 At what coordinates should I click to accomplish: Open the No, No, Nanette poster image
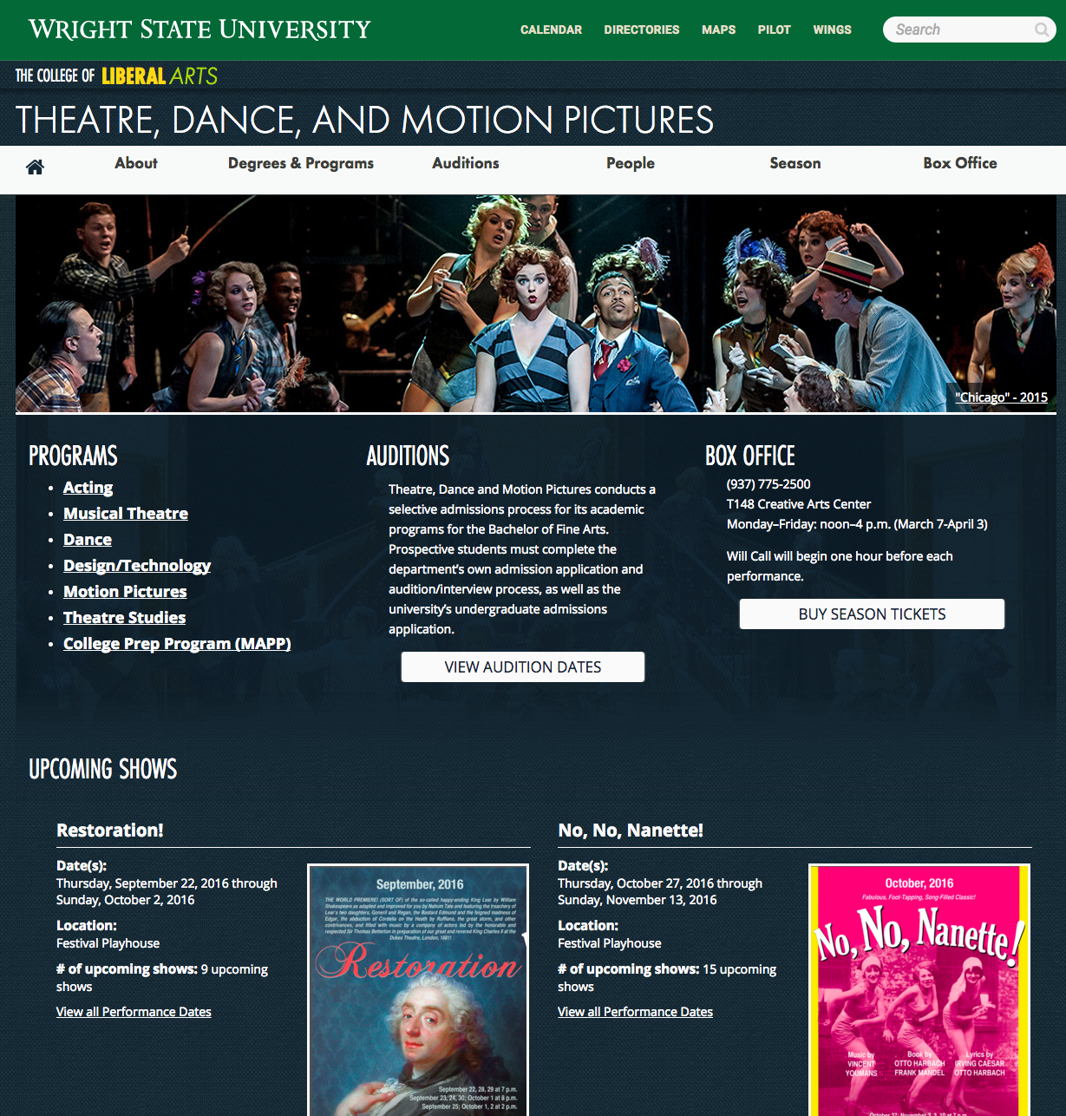point(919,989)
